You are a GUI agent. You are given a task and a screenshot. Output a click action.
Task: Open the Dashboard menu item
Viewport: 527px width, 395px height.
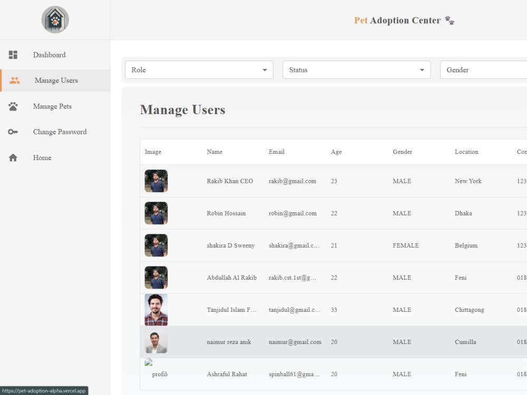55,55
